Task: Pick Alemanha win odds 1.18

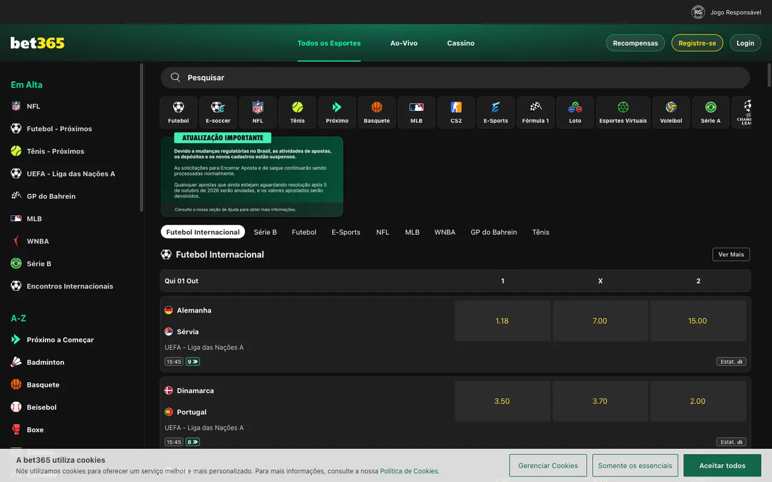Action: pos(502,321)
